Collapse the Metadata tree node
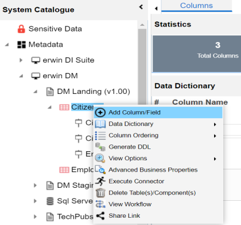This screenshot has width=241, height=225. pyautogui.click(x=7, y=45)
